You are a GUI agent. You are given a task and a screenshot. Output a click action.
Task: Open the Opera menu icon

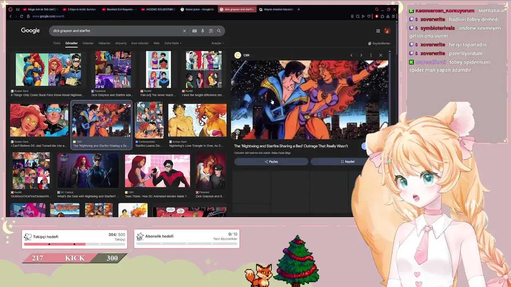click(x=10, y=9)
